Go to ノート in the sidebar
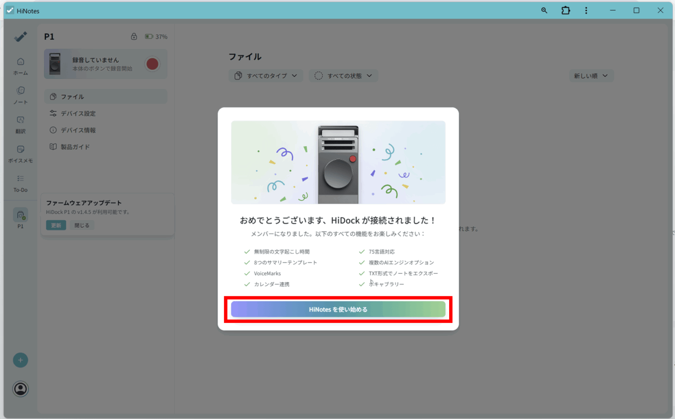 tap(20, 96)
